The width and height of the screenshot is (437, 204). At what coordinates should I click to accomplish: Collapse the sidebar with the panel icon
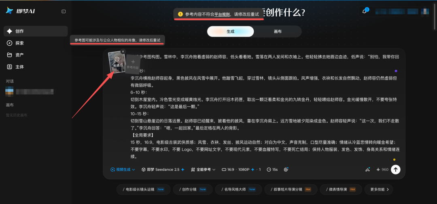64,11
